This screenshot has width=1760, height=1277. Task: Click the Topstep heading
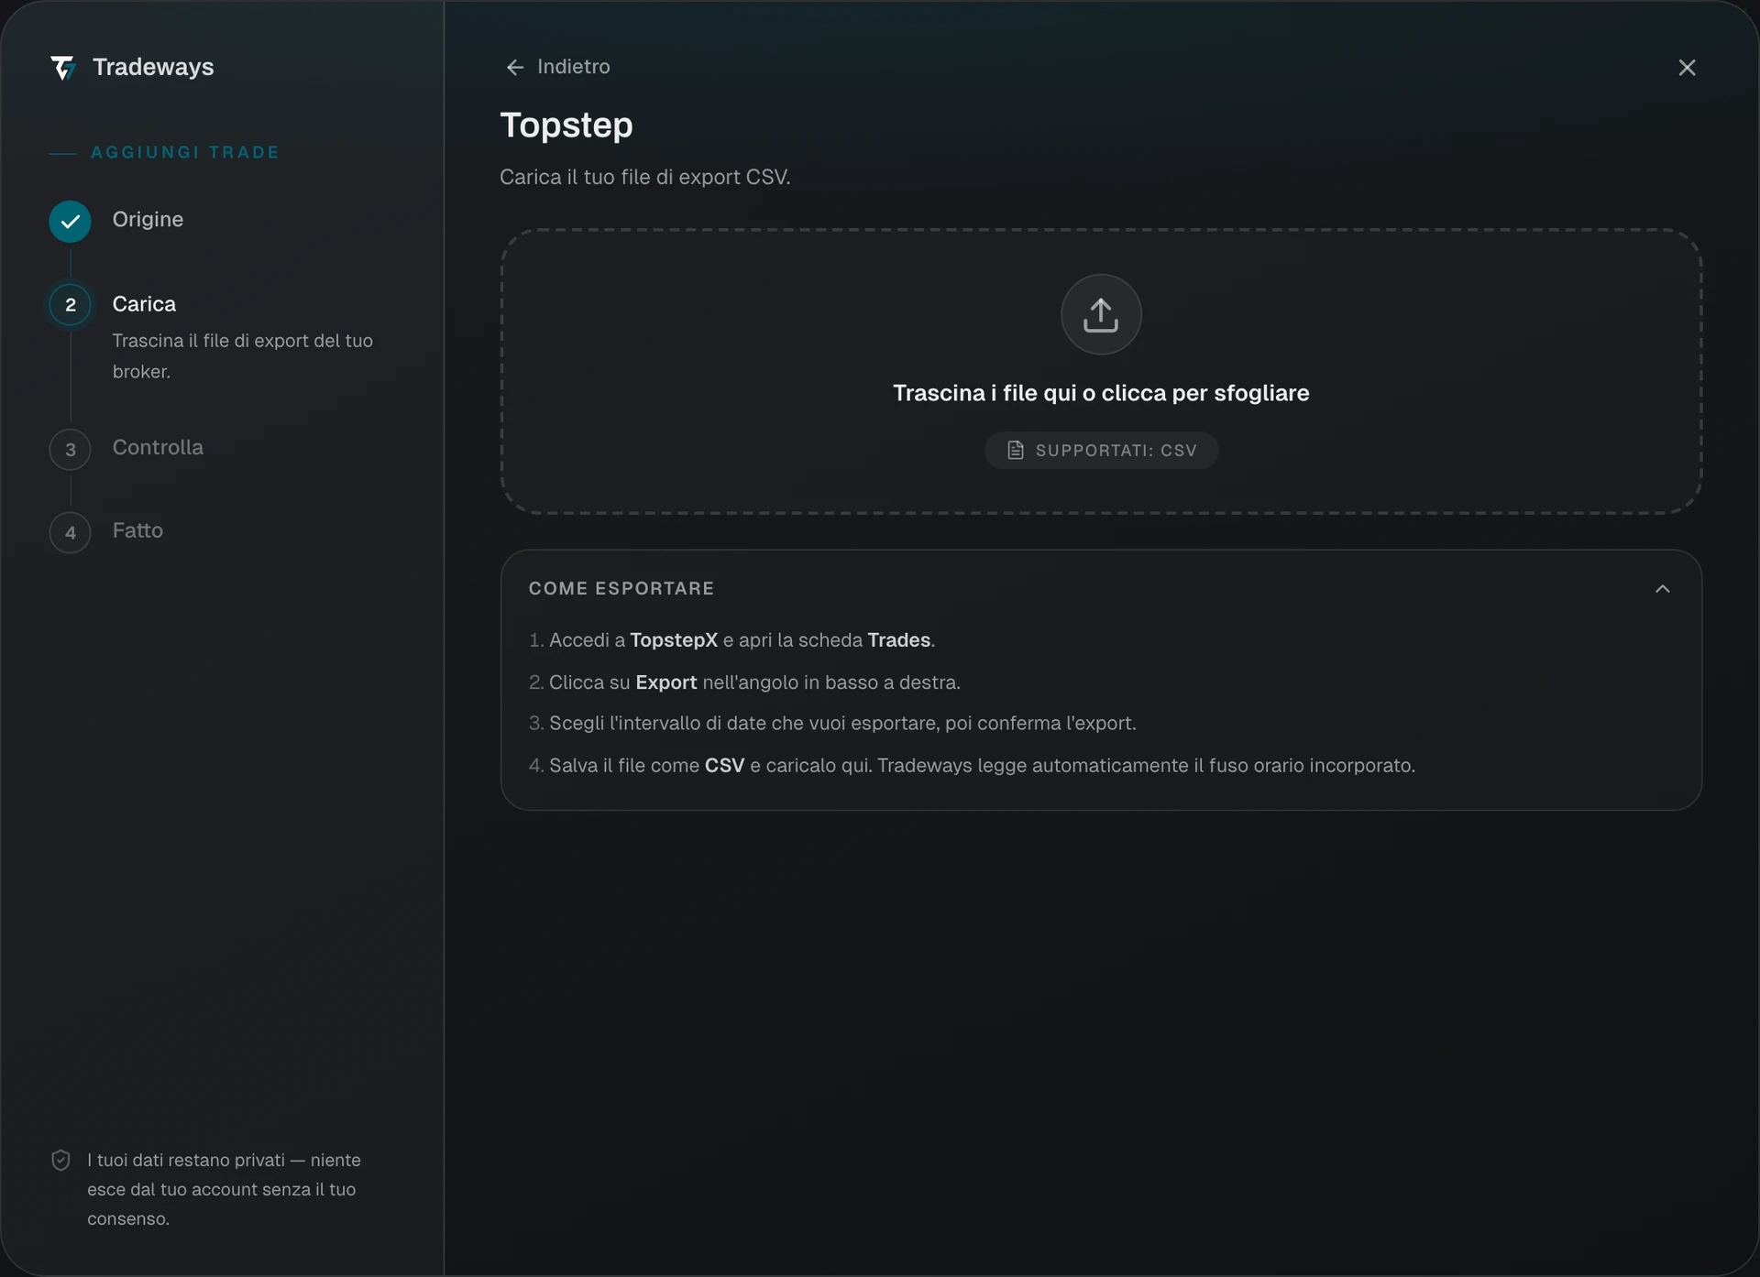(566, 126)
